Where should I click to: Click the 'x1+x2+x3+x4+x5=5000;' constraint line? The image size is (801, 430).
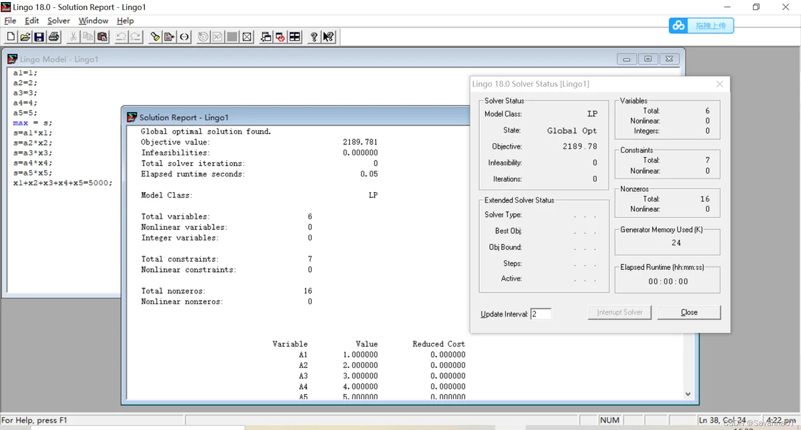(63, 183)
